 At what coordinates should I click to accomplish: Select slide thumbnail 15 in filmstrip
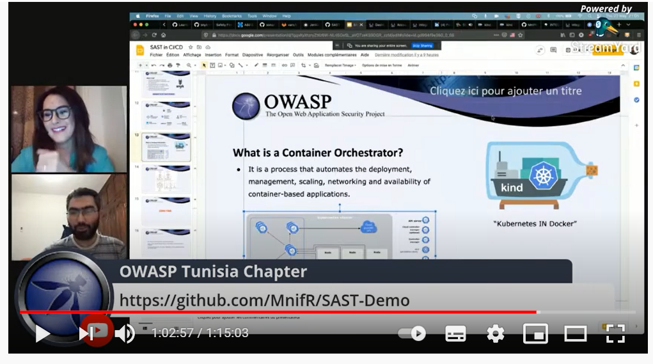pos(166,210)
